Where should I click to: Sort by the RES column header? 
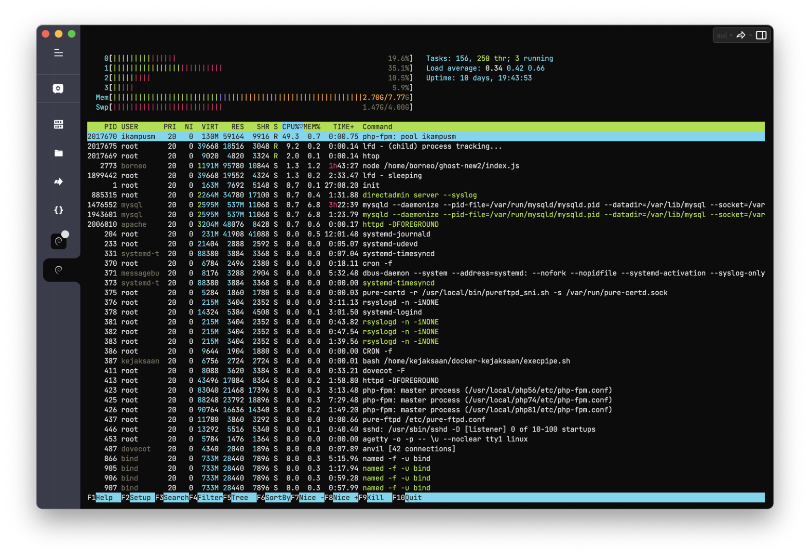coord(238,127)
